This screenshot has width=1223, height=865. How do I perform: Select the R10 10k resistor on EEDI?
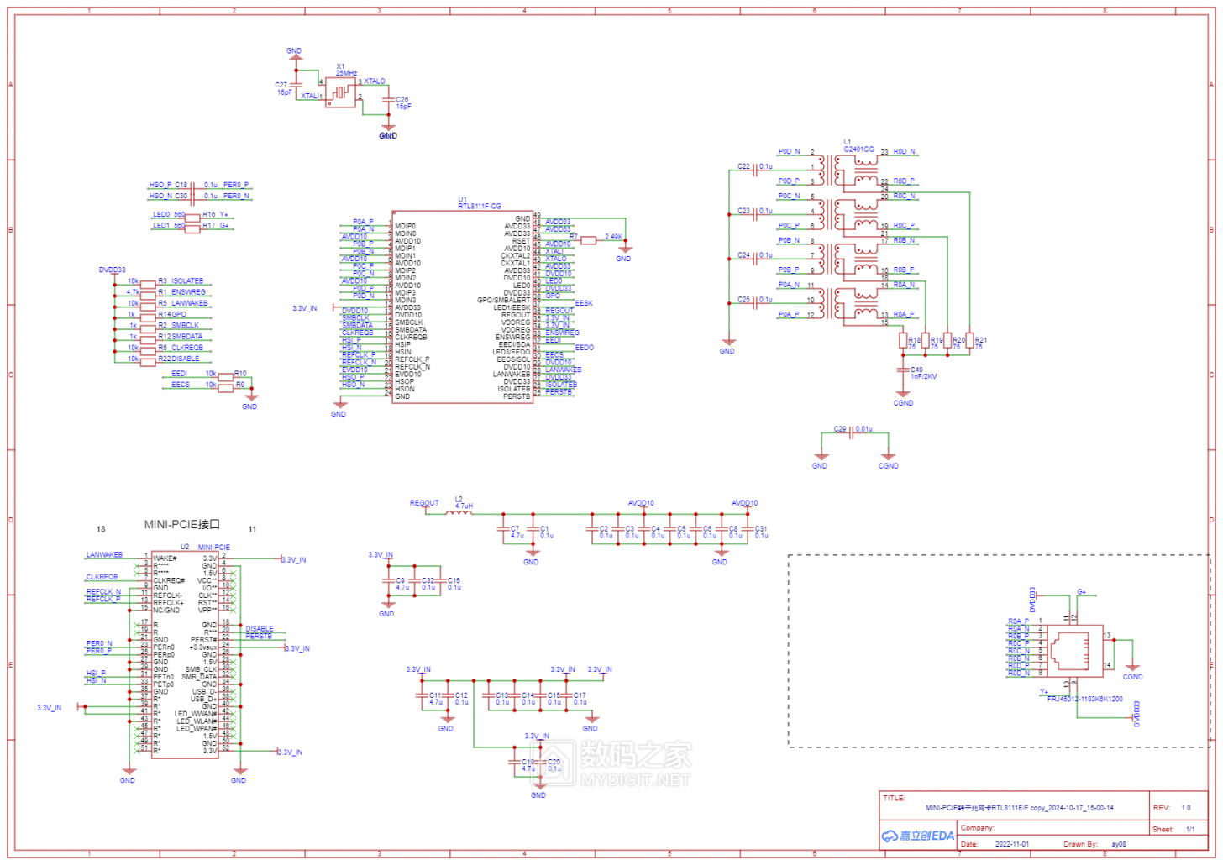(x=226, y=375)
